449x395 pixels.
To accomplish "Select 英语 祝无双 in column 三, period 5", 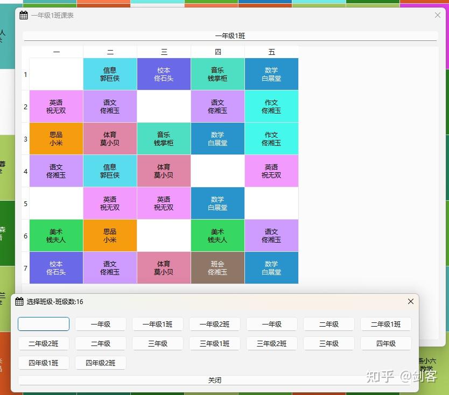I will point(164,203).
